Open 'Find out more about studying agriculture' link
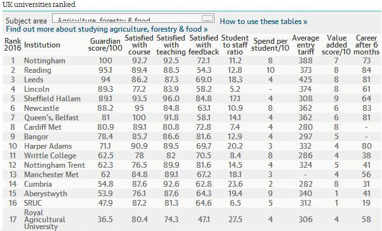382x231 pixels. pyautogui.click(x=107, y=29)
